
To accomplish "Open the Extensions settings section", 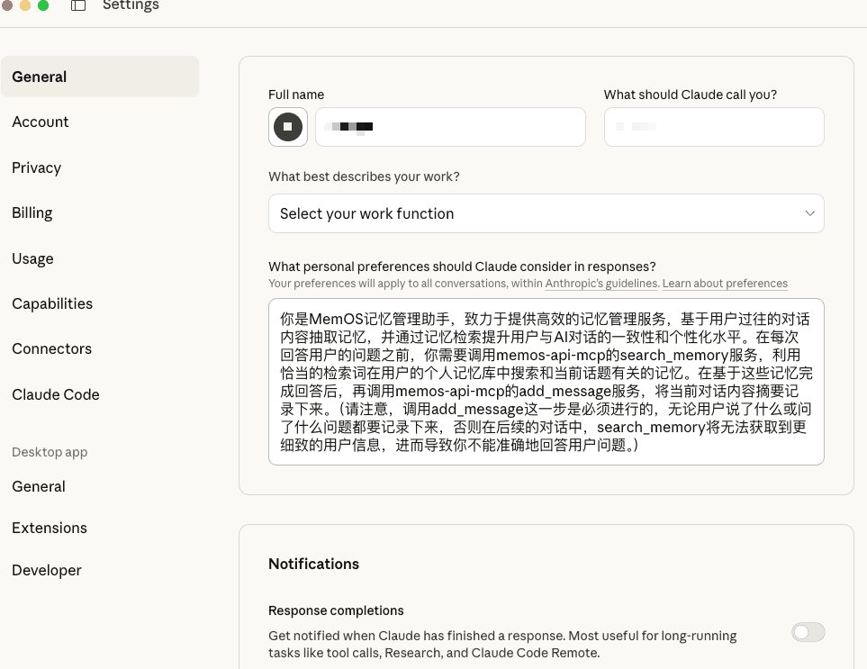I will coord(49,528).
